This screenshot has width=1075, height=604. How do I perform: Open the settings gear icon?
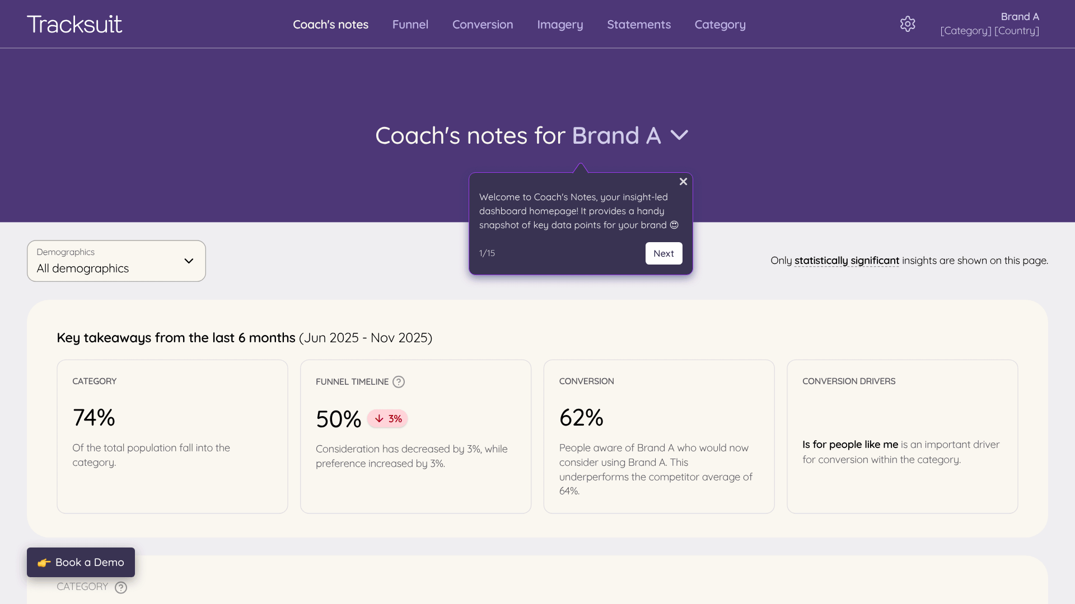(x=908, y=24)
